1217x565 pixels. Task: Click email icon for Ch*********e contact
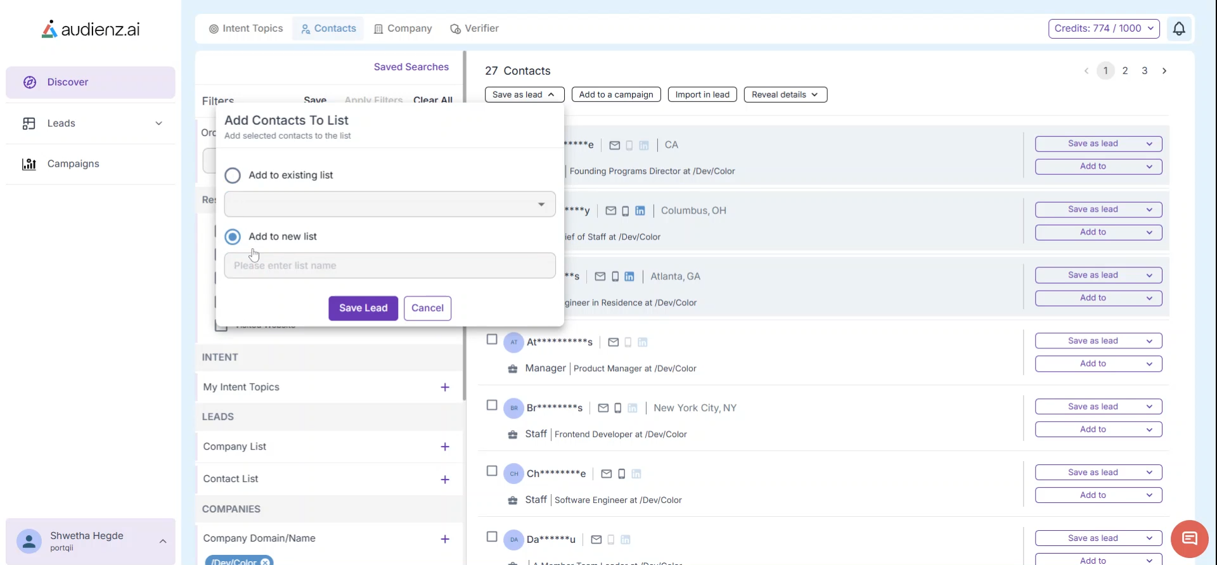coord(607,474)
